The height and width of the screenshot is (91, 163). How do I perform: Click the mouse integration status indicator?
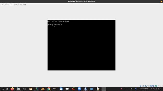[155, 86]
